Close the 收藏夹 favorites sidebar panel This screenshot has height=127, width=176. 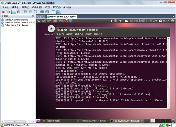click(33, 16)
